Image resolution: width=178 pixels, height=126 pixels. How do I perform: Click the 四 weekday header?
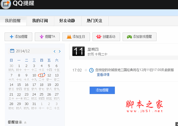pos(42,60)
